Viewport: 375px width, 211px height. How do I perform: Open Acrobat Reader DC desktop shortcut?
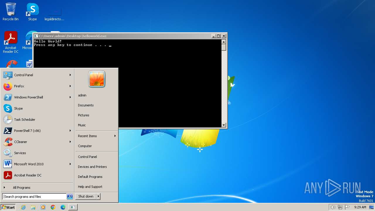[x=11, y=42]
